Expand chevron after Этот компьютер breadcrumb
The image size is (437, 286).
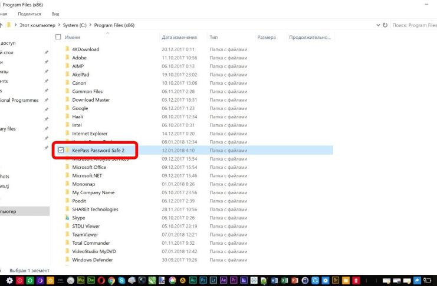(59, 25)
